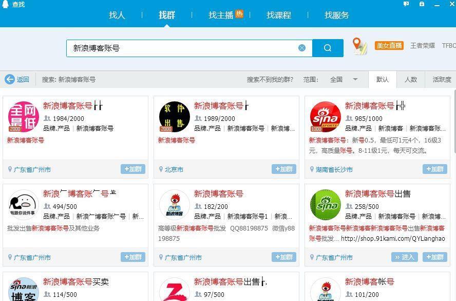Switch to the 找人 tab

point(117,15)
